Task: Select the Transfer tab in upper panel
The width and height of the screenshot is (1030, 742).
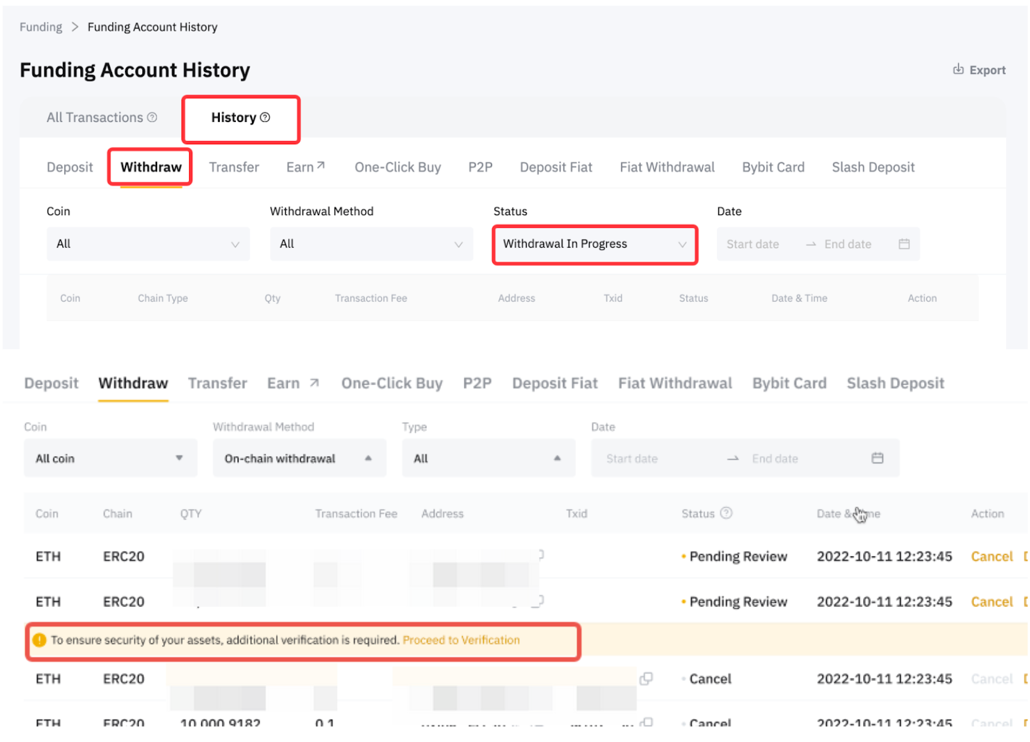Action: pyautogui.click(x=233, y=167)
